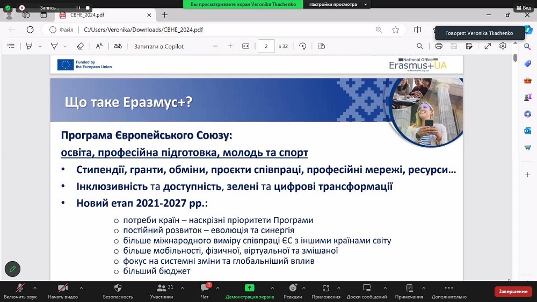This screenshot has height=302, width=537.
Task: Click the green annotation pencil button
Action: tap(12, 268)
